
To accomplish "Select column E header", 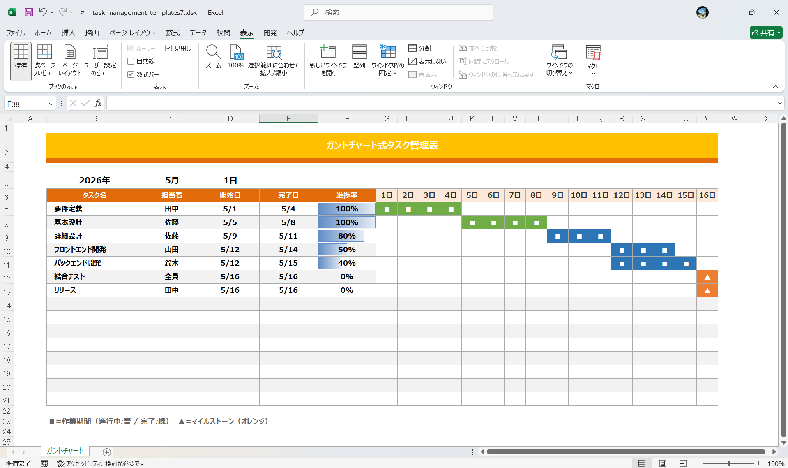I will click(288, 118).
